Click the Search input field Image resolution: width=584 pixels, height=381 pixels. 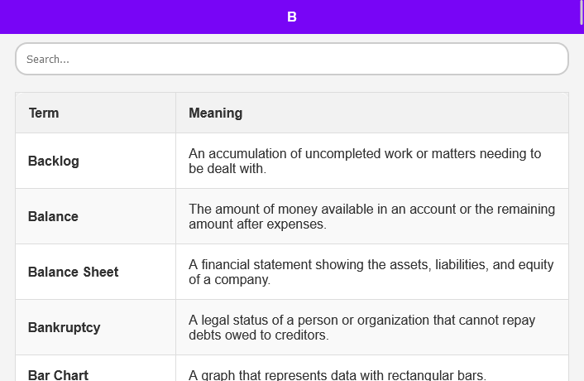pyautogui.click(x=292, y=59)
